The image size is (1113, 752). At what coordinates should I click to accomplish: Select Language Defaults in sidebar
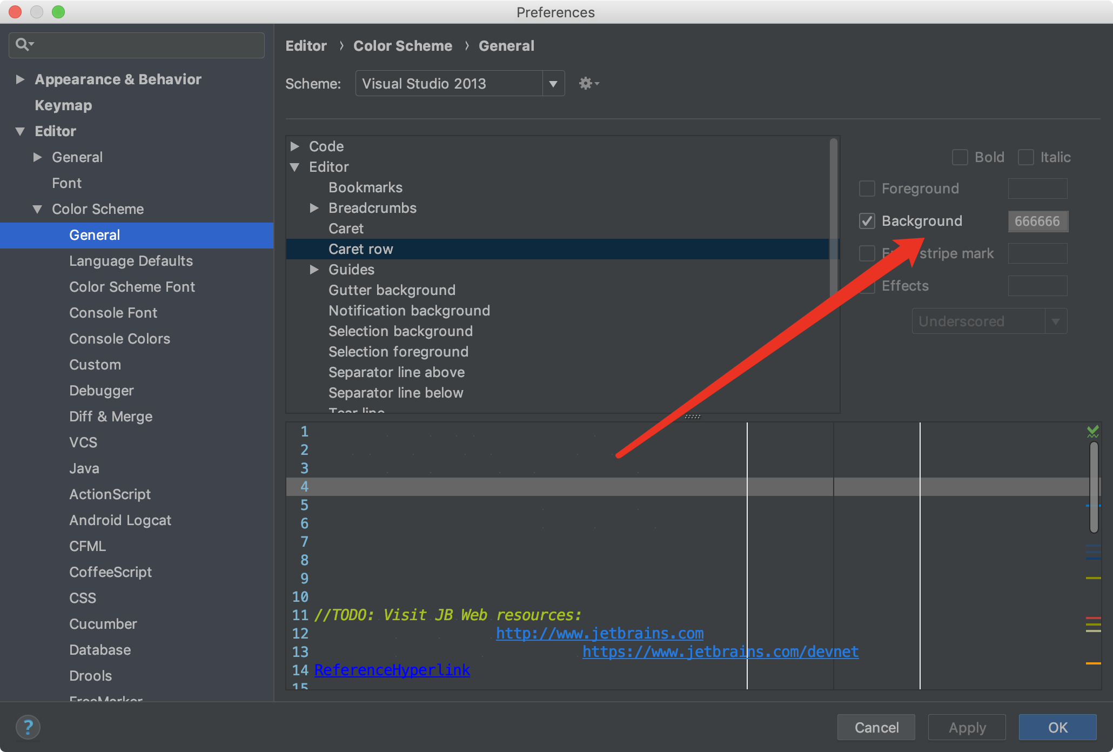(x=131, y=261)
